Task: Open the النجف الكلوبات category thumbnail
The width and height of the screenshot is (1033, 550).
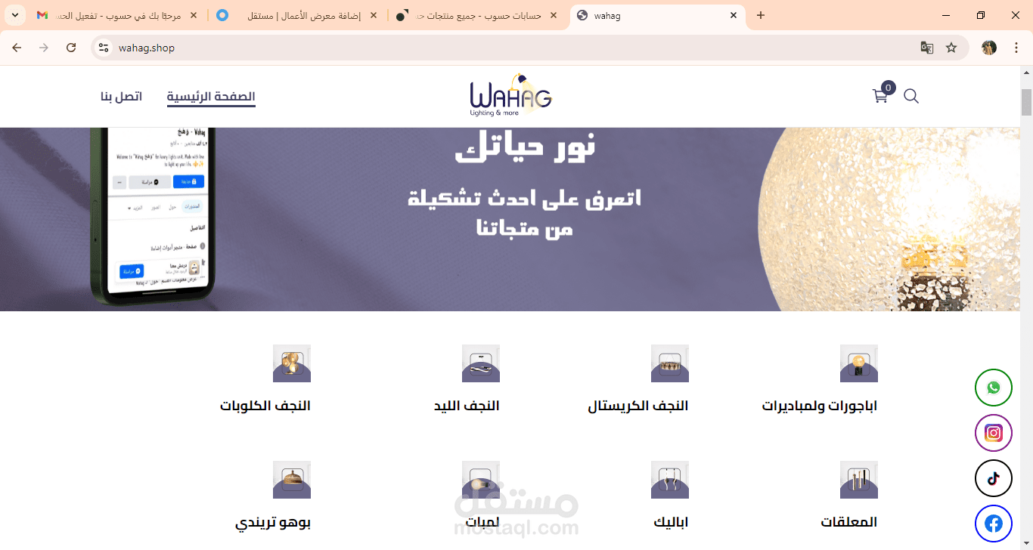Action: (x=291, y=363)
